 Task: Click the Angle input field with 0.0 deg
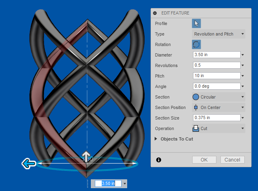216,86
